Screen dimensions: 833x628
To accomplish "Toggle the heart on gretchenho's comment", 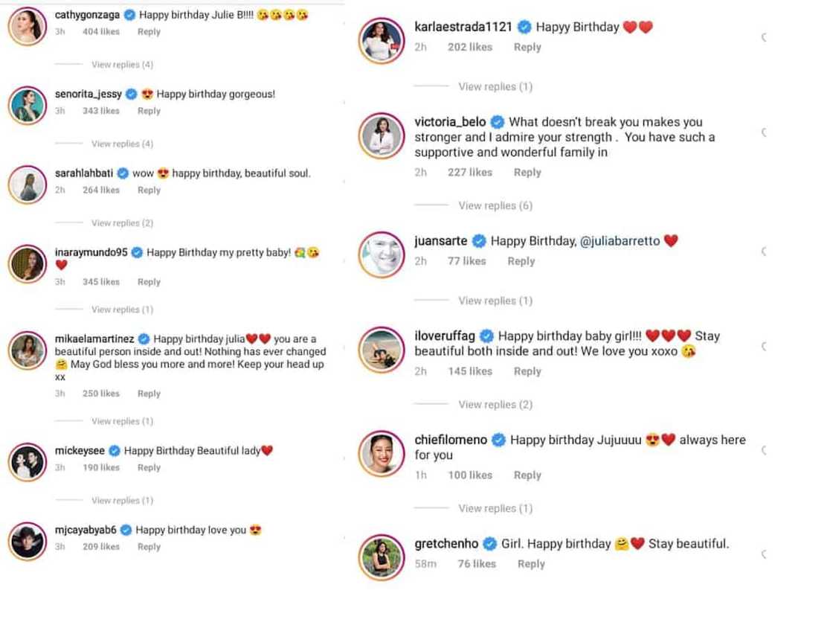I will click(764, 554).
